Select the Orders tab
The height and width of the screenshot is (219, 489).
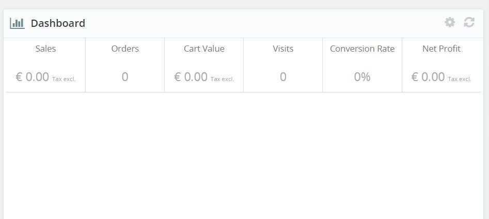click(x=125, y=49)
